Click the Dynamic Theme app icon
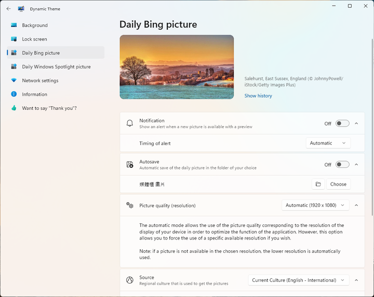 (x=21, y=9)
